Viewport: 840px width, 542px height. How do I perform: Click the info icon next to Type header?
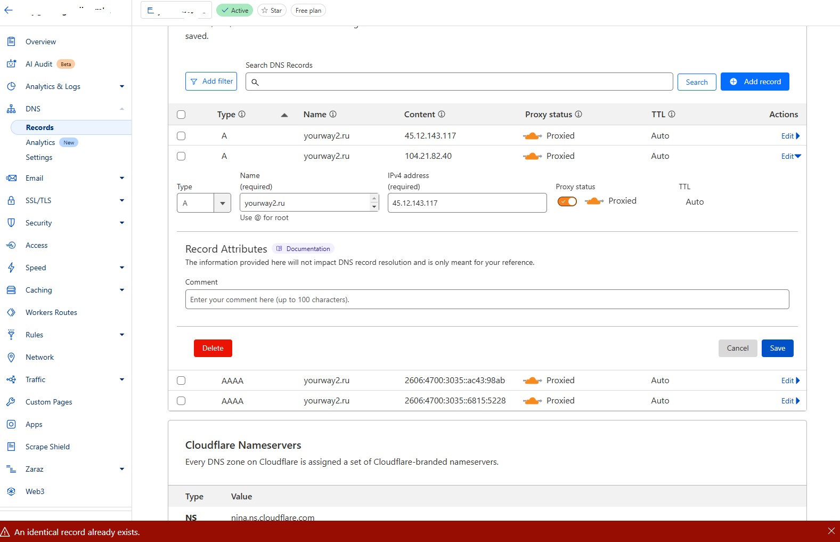click(x=242, y=114)
